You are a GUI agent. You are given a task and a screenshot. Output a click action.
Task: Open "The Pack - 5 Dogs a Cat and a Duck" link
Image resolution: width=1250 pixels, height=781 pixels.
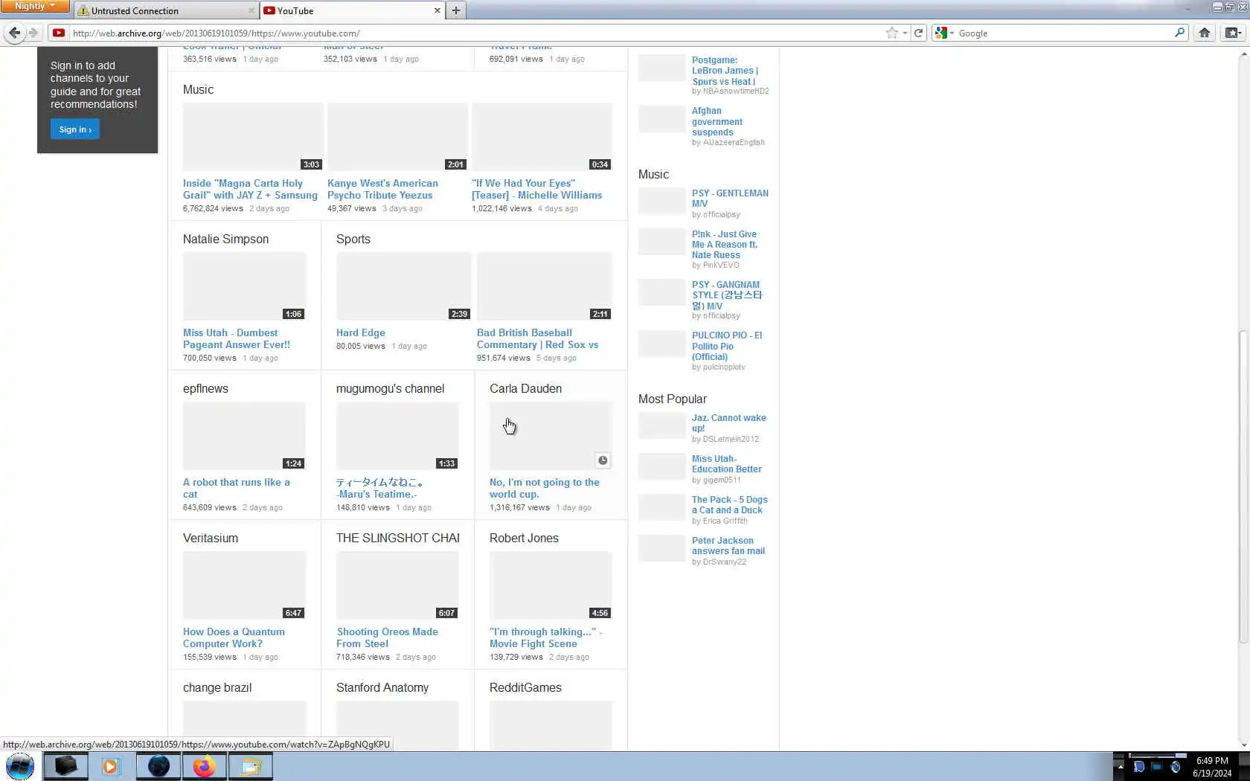(730, 504)
